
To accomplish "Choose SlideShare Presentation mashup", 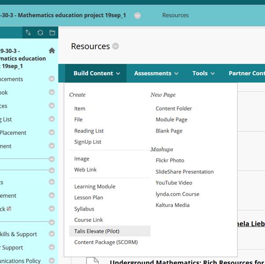I will point(185,172).
